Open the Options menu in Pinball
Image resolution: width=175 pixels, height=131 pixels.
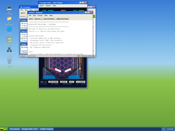[48, 5]
